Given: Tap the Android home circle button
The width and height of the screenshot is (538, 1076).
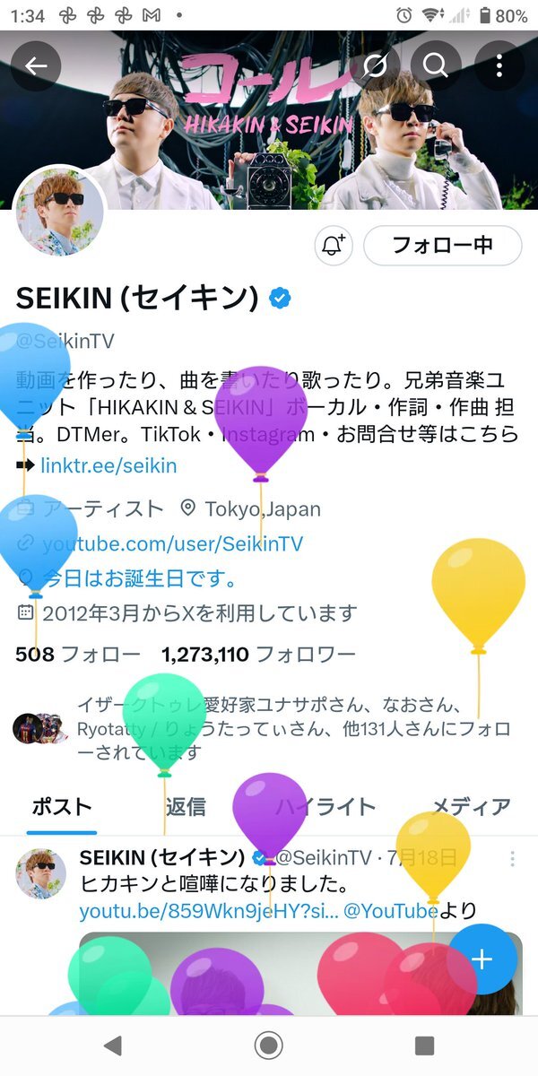Looking at the screenshot, I should coord(268,1045).
